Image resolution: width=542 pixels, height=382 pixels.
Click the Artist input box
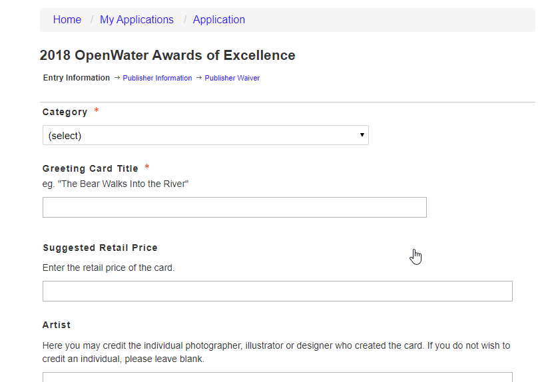click(x=278, y=377)
